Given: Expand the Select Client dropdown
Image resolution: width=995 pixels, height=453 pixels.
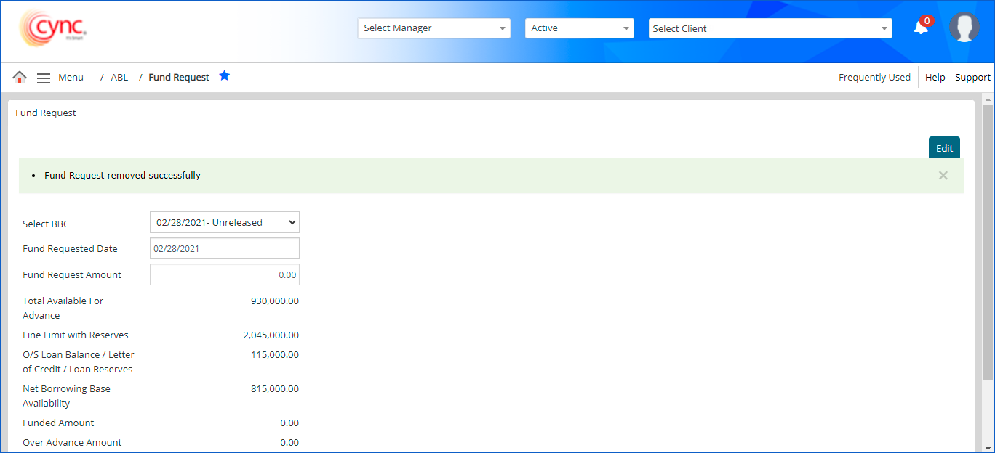Looking at the screenshot, I should (x=770, y=28).
